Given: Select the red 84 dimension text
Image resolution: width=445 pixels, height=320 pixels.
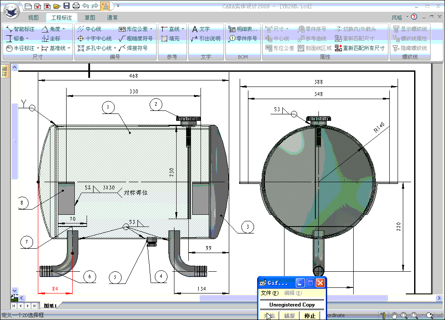Looking at the screenshot, I should click(55, 289).
